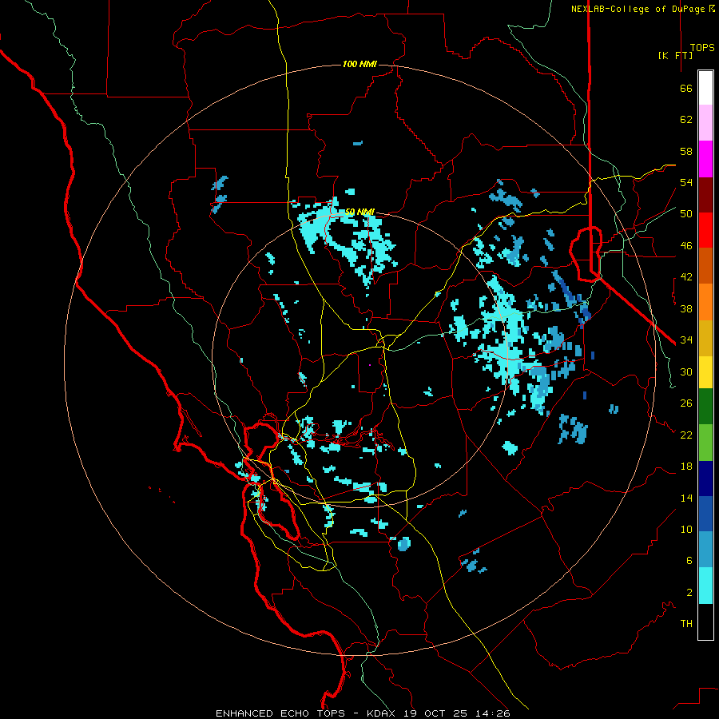Screen dimensions: 719x719
Task: Click the 66 legend value
Action: pos(686,88)
